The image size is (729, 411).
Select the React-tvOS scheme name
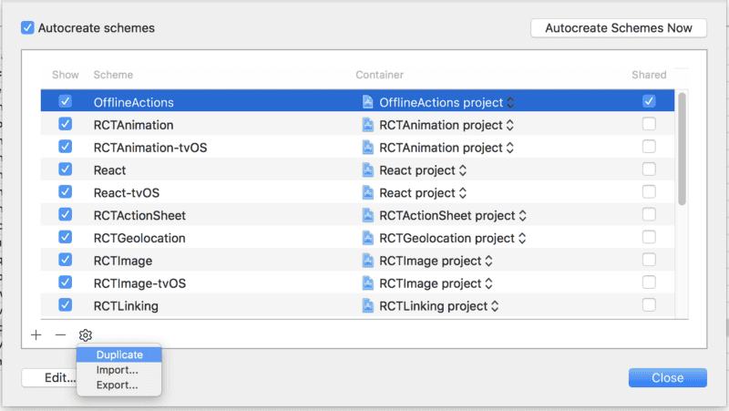[127, 193]
